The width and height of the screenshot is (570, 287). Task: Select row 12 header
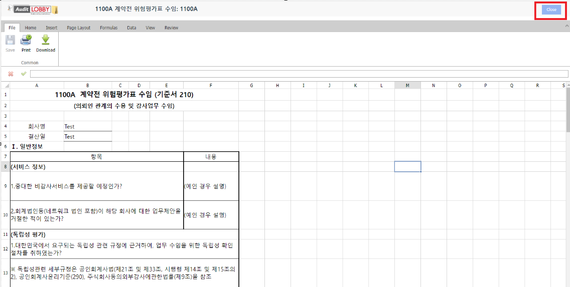5,248
